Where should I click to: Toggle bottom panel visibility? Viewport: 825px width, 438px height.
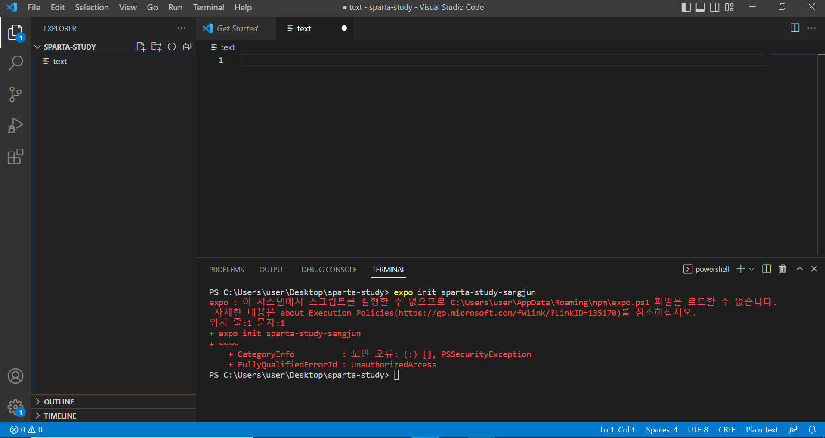(701, 7)
